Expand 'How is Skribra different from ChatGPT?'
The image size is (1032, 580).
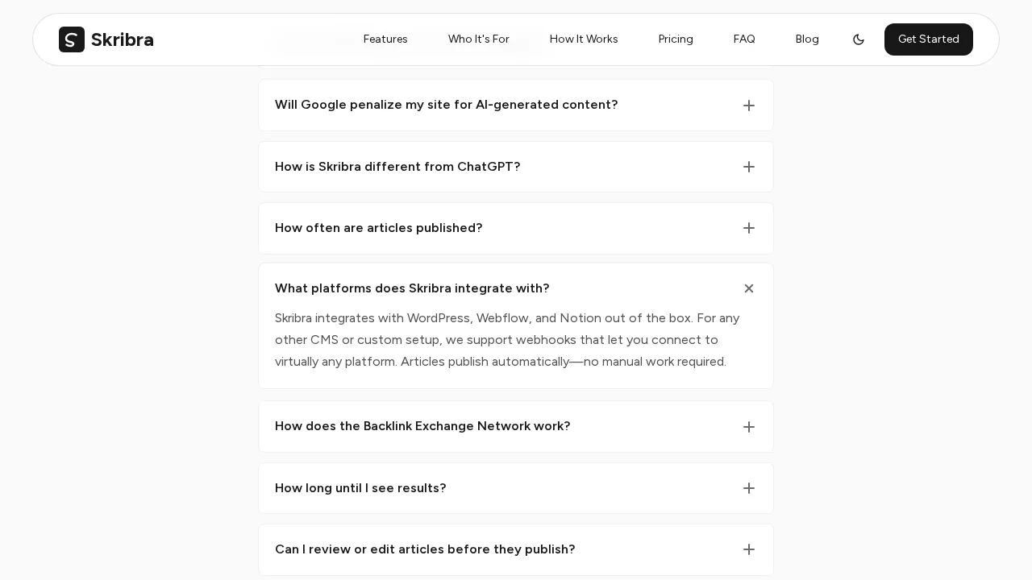point(397,167)
